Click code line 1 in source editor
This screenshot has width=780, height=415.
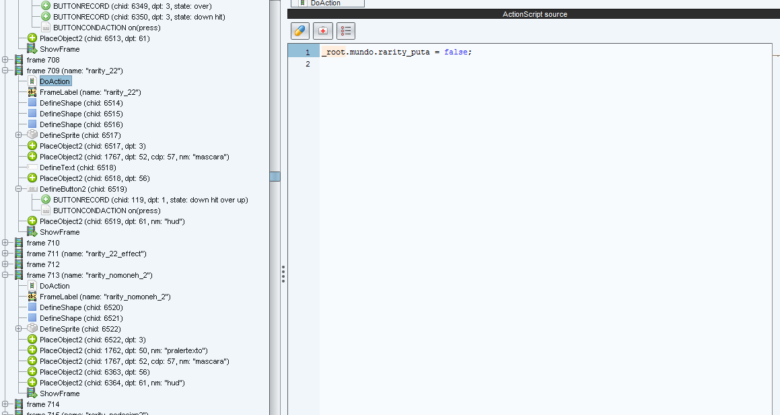click(x=396, y=52)
